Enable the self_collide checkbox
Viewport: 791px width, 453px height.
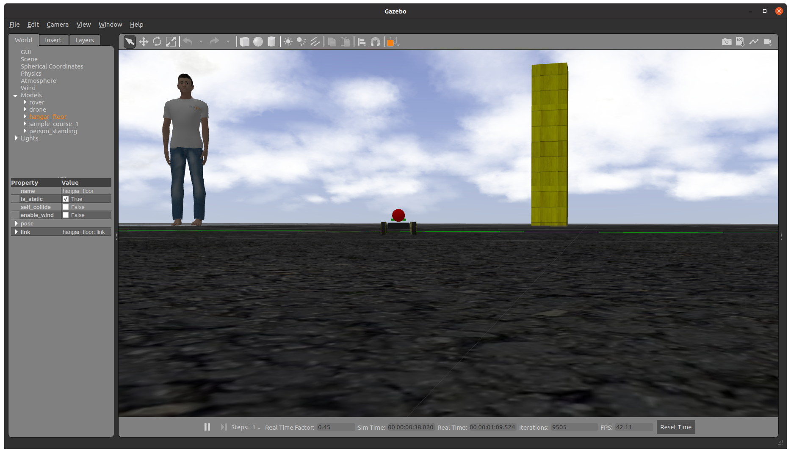click(x=66, y=207)
